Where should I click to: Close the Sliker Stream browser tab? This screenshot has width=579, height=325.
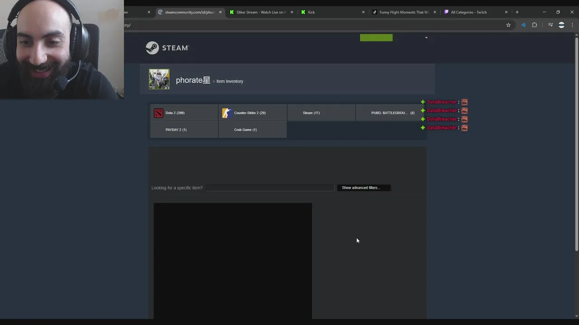click(292, 12)
